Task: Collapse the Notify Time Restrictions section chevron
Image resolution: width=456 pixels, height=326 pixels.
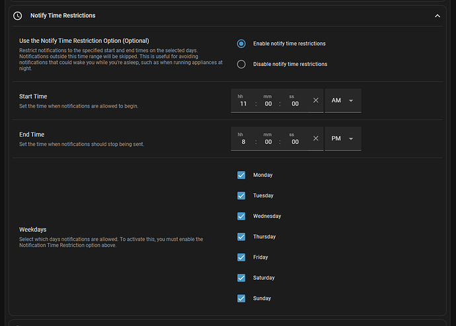Action: coord(437,15)
